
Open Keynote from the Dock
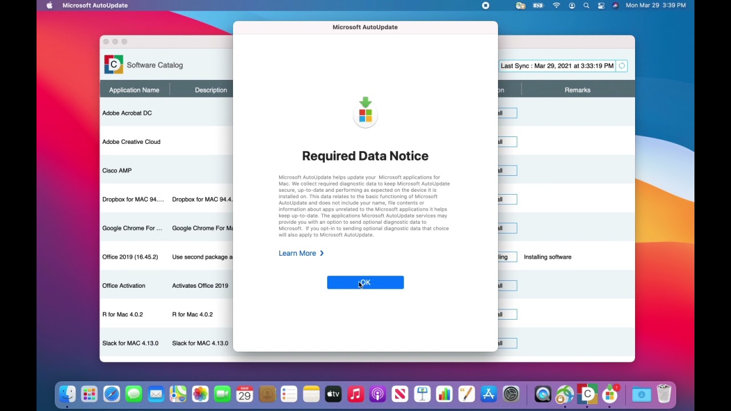point(422,394)
